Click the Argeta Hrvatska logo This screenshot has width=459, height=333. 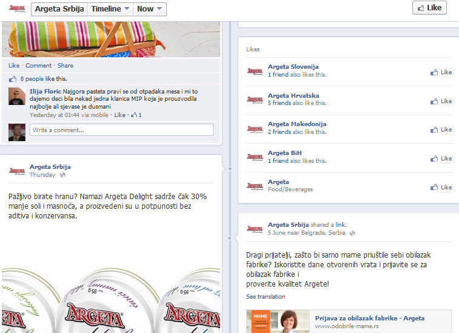[x=255, y=100]
